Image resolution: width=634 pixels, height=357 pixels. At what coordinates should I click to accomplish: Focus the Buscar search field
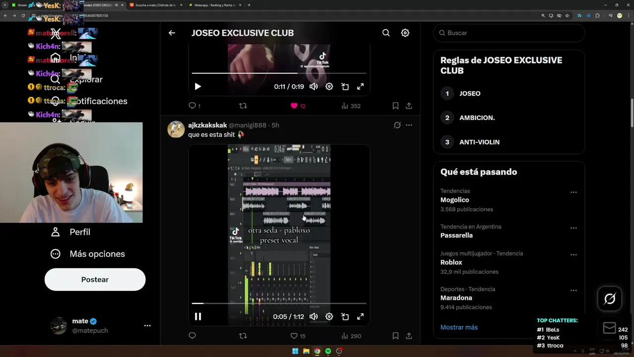click(x=509, y=33)
